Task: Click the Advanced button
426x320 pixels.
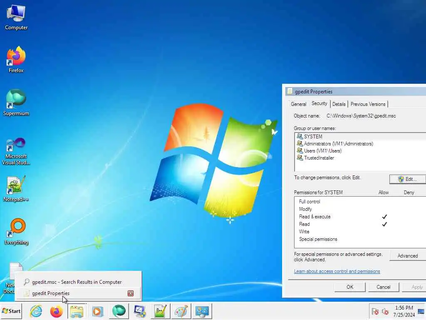Action: (408, 256)
